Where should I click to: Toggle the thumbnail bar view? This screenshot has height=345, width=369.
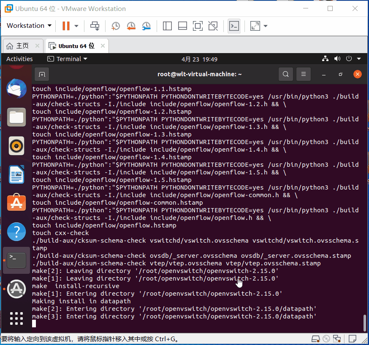(x=182, y=26)
